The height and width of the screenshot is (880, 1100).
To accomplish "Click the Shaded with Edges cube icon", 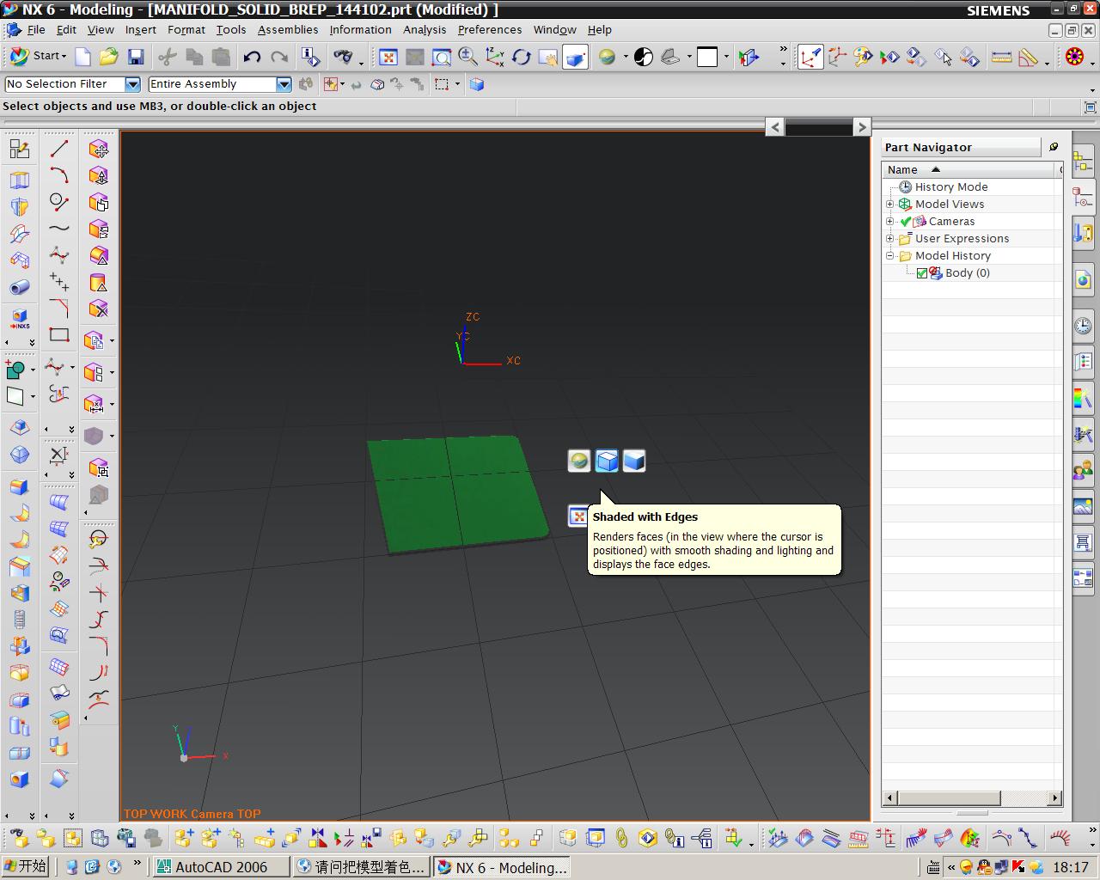I will [x=607, y=461].
